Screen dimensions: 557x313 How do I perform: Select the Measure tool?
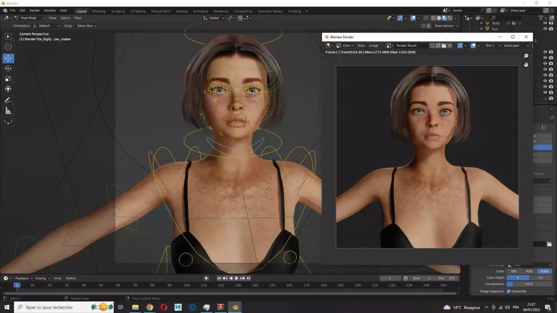coord(8,111)
